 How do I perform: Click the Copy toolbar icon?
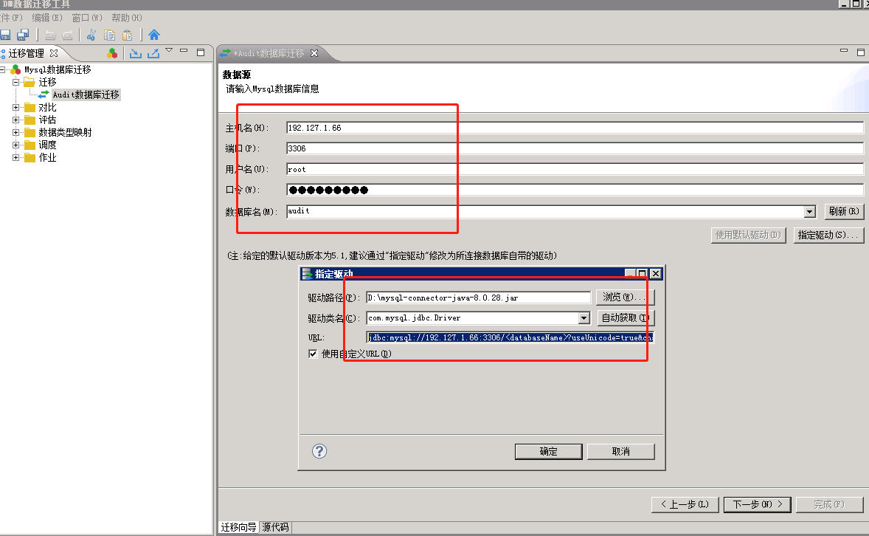109,35
